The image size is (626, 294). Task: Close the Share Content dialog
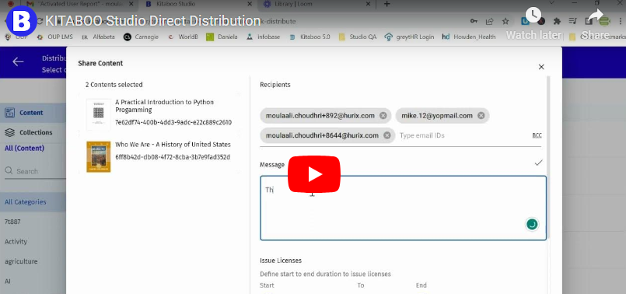click(x=541, y=67)
